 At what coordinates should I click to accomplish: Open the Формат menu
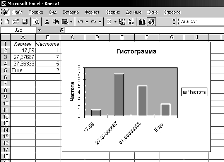click(92, 12)
